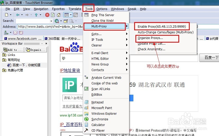
Task: Click the green Synchronize icon
Action: (86, 119)
